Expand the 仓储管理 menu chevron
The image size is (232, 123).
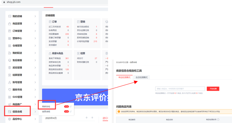pos(35,46)
